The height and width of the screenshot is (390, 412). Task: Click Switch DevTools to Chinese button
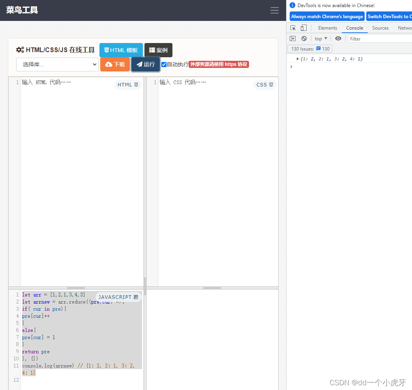click(x=389, y=16)
